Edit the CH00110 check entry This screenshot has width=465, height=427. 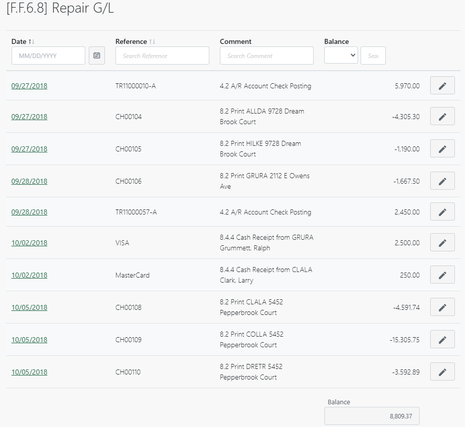(x=442, y=371)
